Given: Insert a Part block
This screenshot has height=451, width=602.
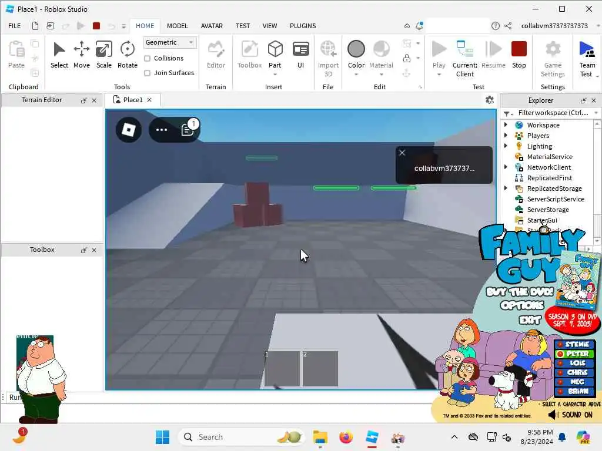Looking at the screenshot, I should (275, 49).
